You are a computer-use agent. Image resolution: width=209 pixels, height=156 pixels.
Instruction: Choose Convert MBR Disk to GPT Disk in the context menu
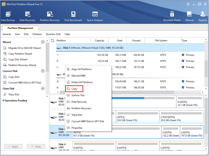[88, 121]
